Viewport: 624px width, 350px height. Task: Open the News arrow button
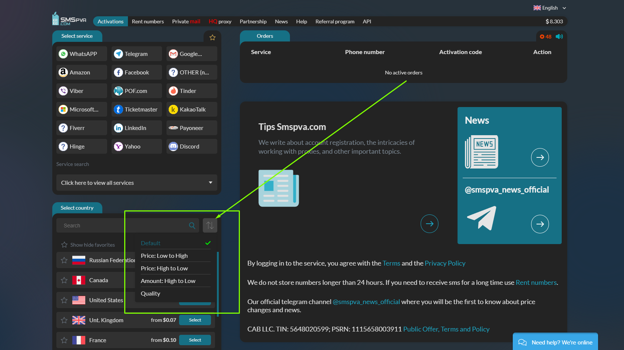(x=540, y=157)
